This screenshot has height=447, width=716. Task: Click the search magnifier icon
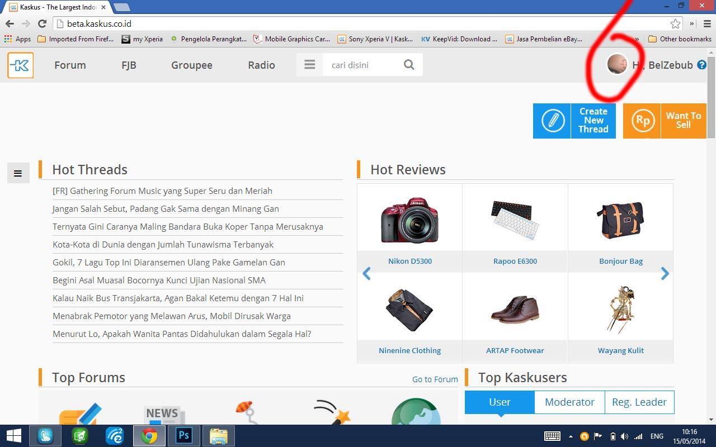coord(409,65)
